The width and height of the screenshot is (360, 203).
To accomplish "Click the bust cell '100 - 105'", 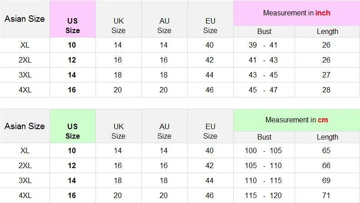I will [x=264, y=150].
